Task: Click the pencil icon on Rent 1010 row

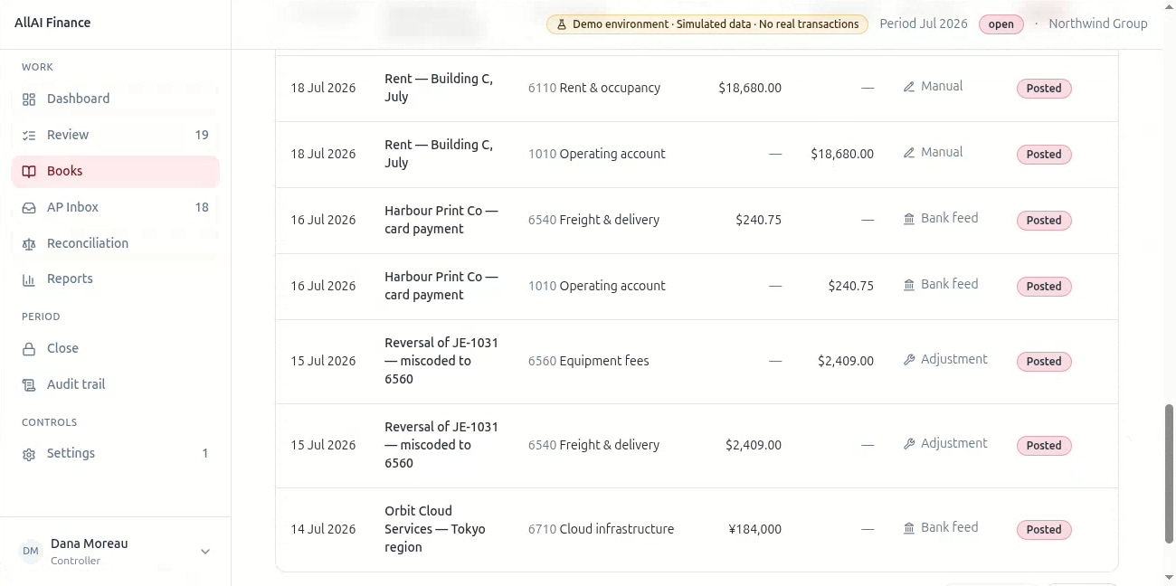Action: [x=909, y=153]
